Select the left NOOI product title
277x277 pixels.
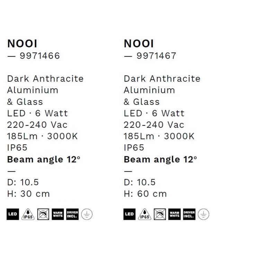pos(22,44)
